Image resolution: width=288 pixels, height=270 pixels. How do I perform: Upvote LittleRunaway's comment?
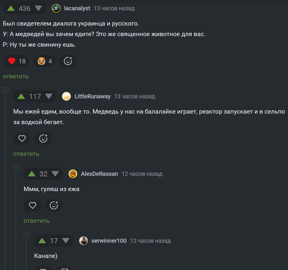point(21,96)
